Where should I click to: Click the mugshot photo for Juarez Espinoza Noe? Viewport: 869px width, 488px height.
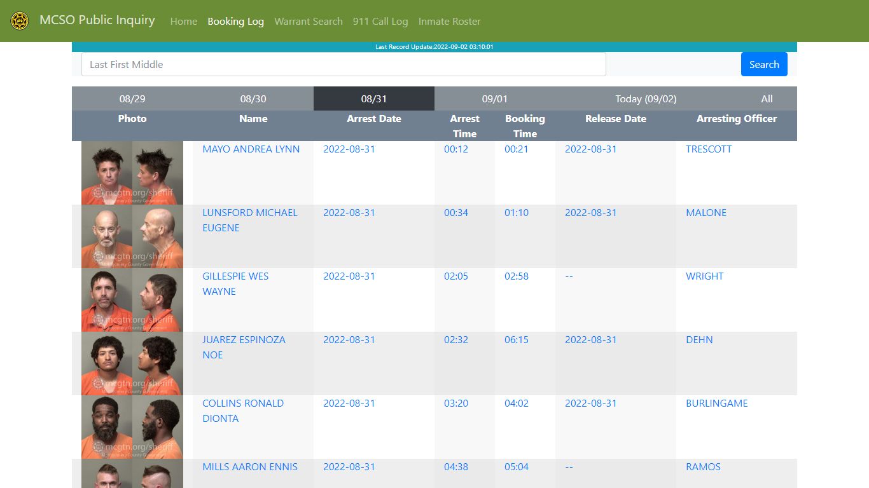132,363
